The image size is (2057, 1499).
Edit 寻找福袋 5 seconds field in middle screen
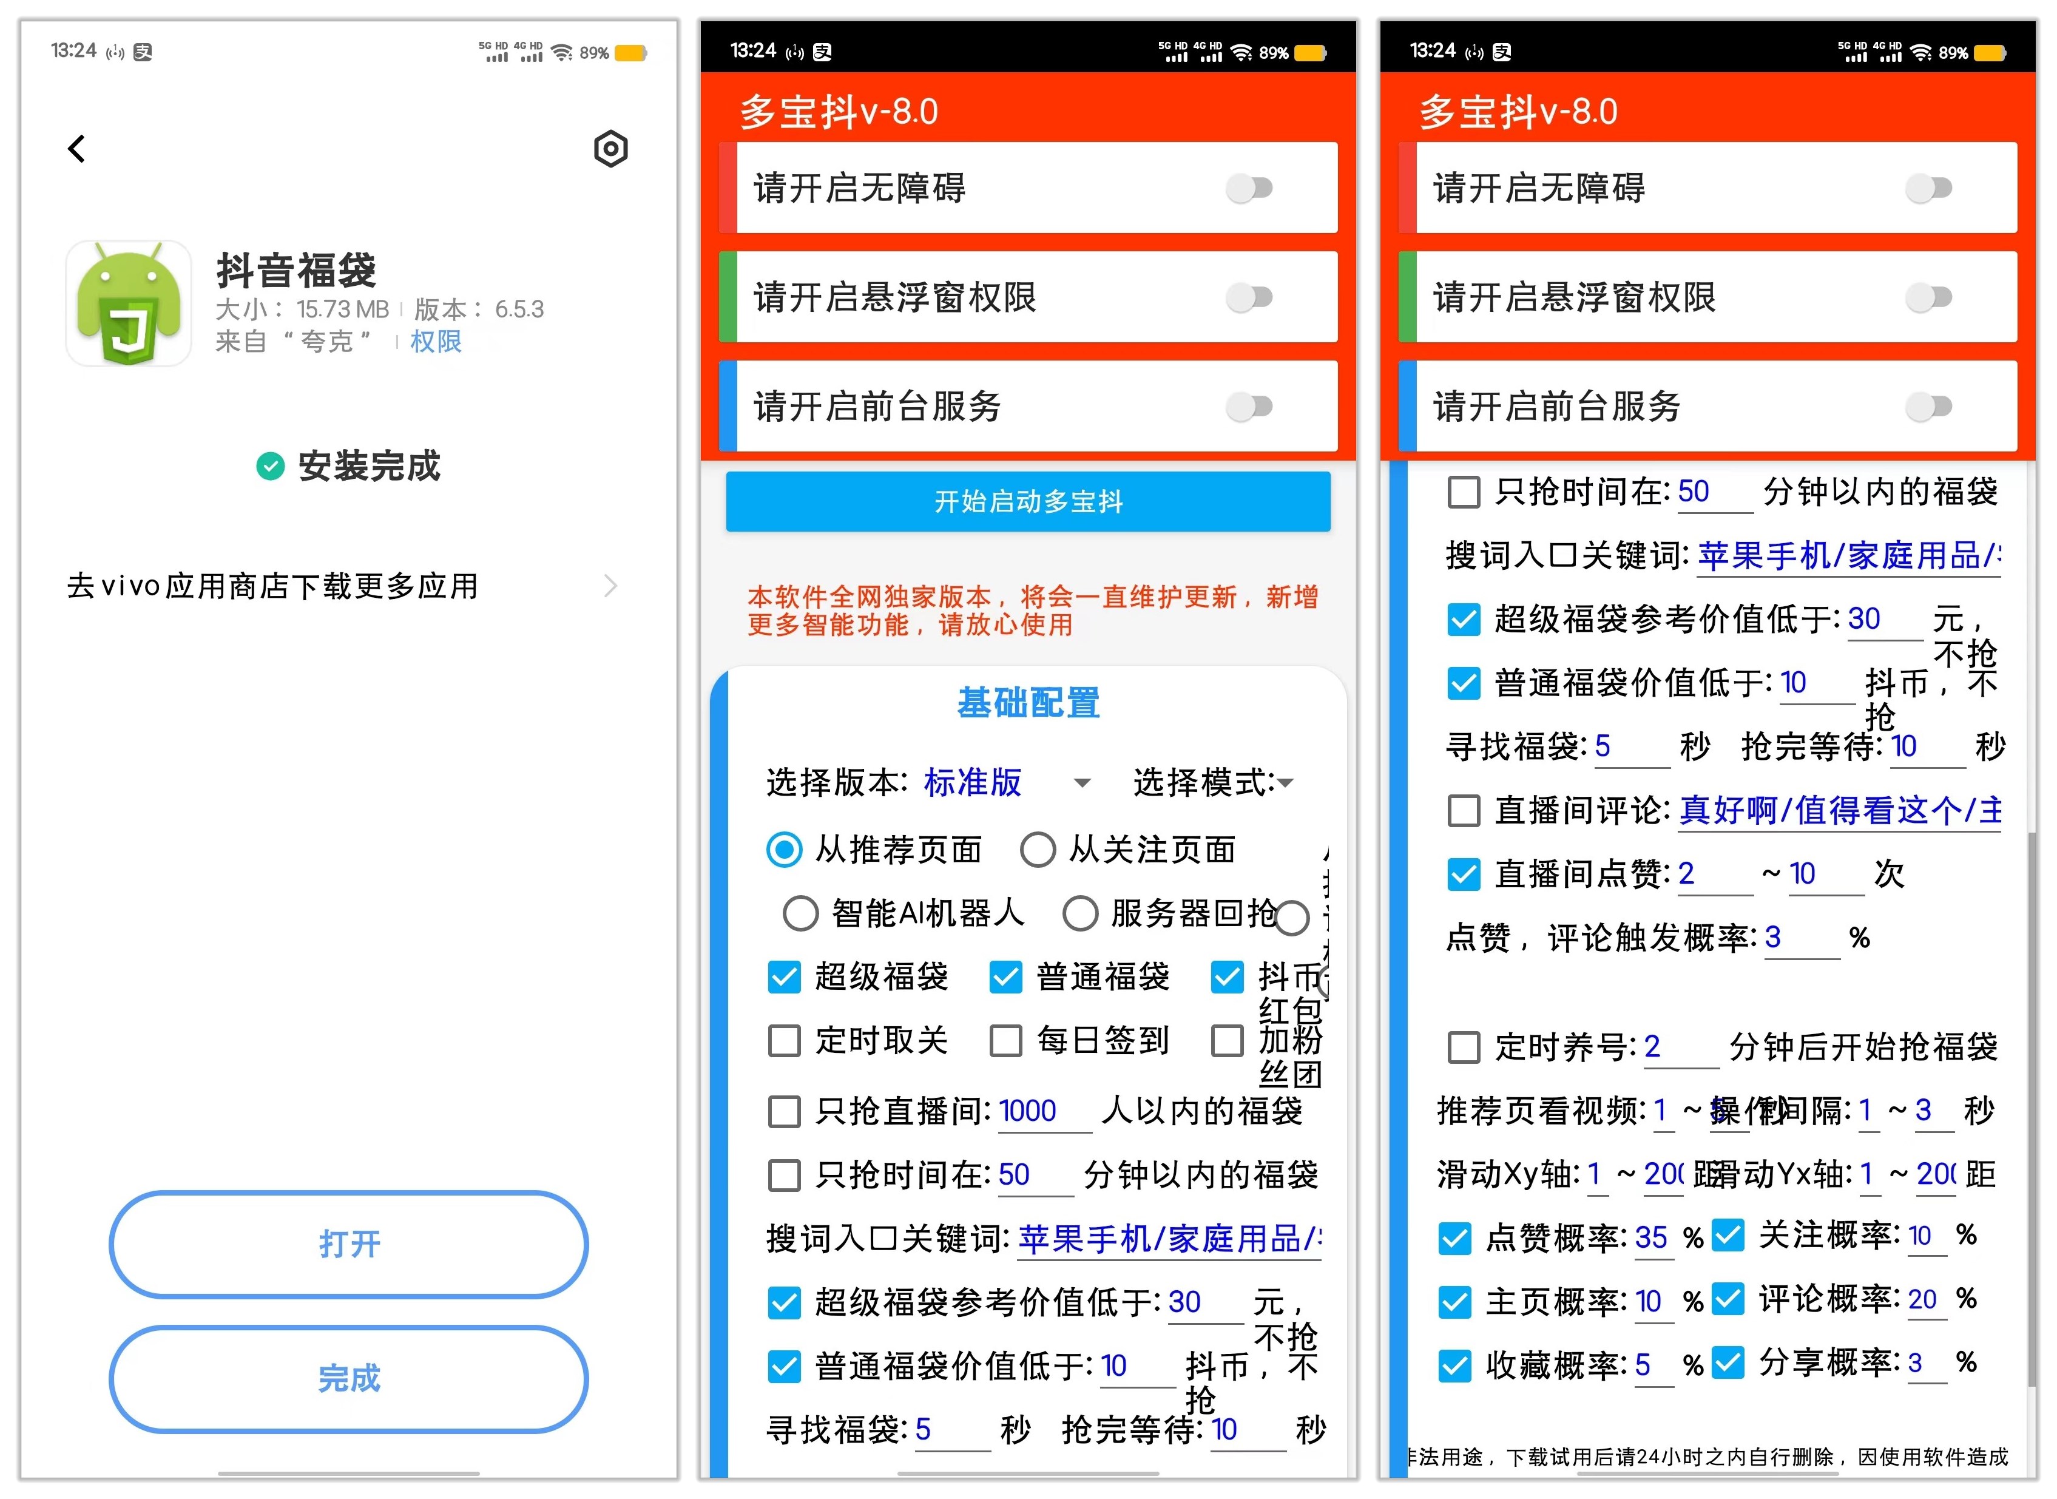[x=952, y=1431]
